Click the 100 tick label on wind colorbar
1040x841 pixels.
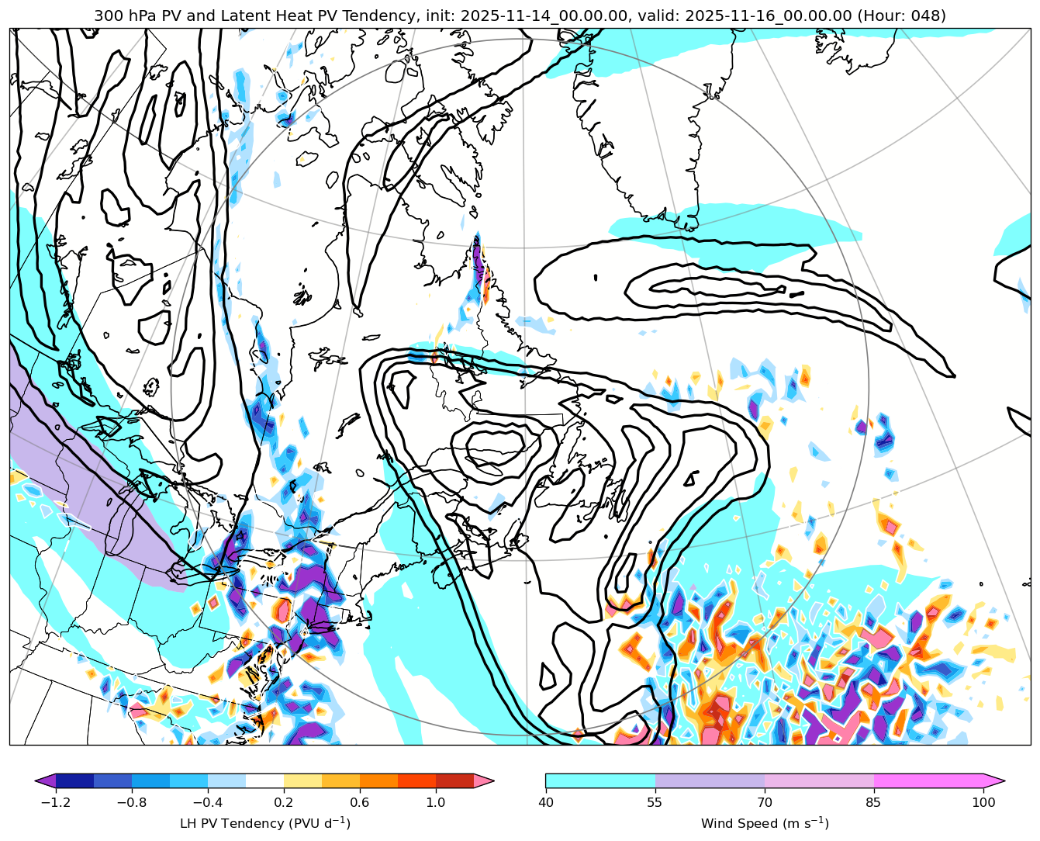click(983, 802)
